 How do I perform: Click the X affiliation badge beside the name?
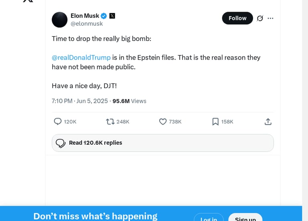(x=112, y=16)
